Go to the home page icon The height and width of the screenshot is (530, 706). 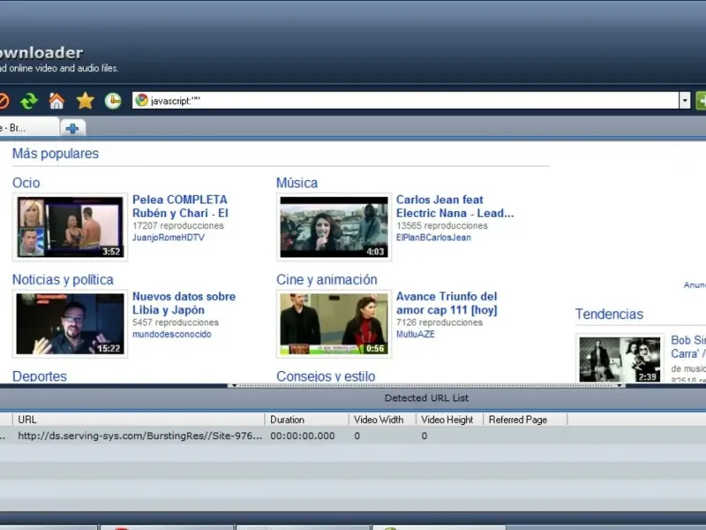point(56,101)
